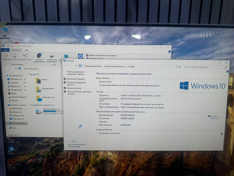Image resolution: width=234 pixels, height=176 pixels.
Task: Go back in the Система window
Action: click(65, 66)
